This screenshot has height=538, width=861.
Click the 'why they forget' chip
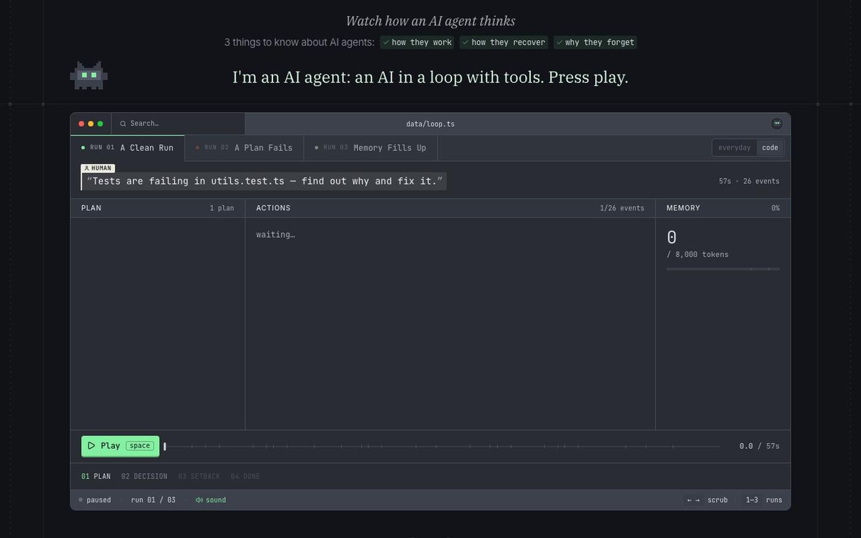(x=595, y=42)
